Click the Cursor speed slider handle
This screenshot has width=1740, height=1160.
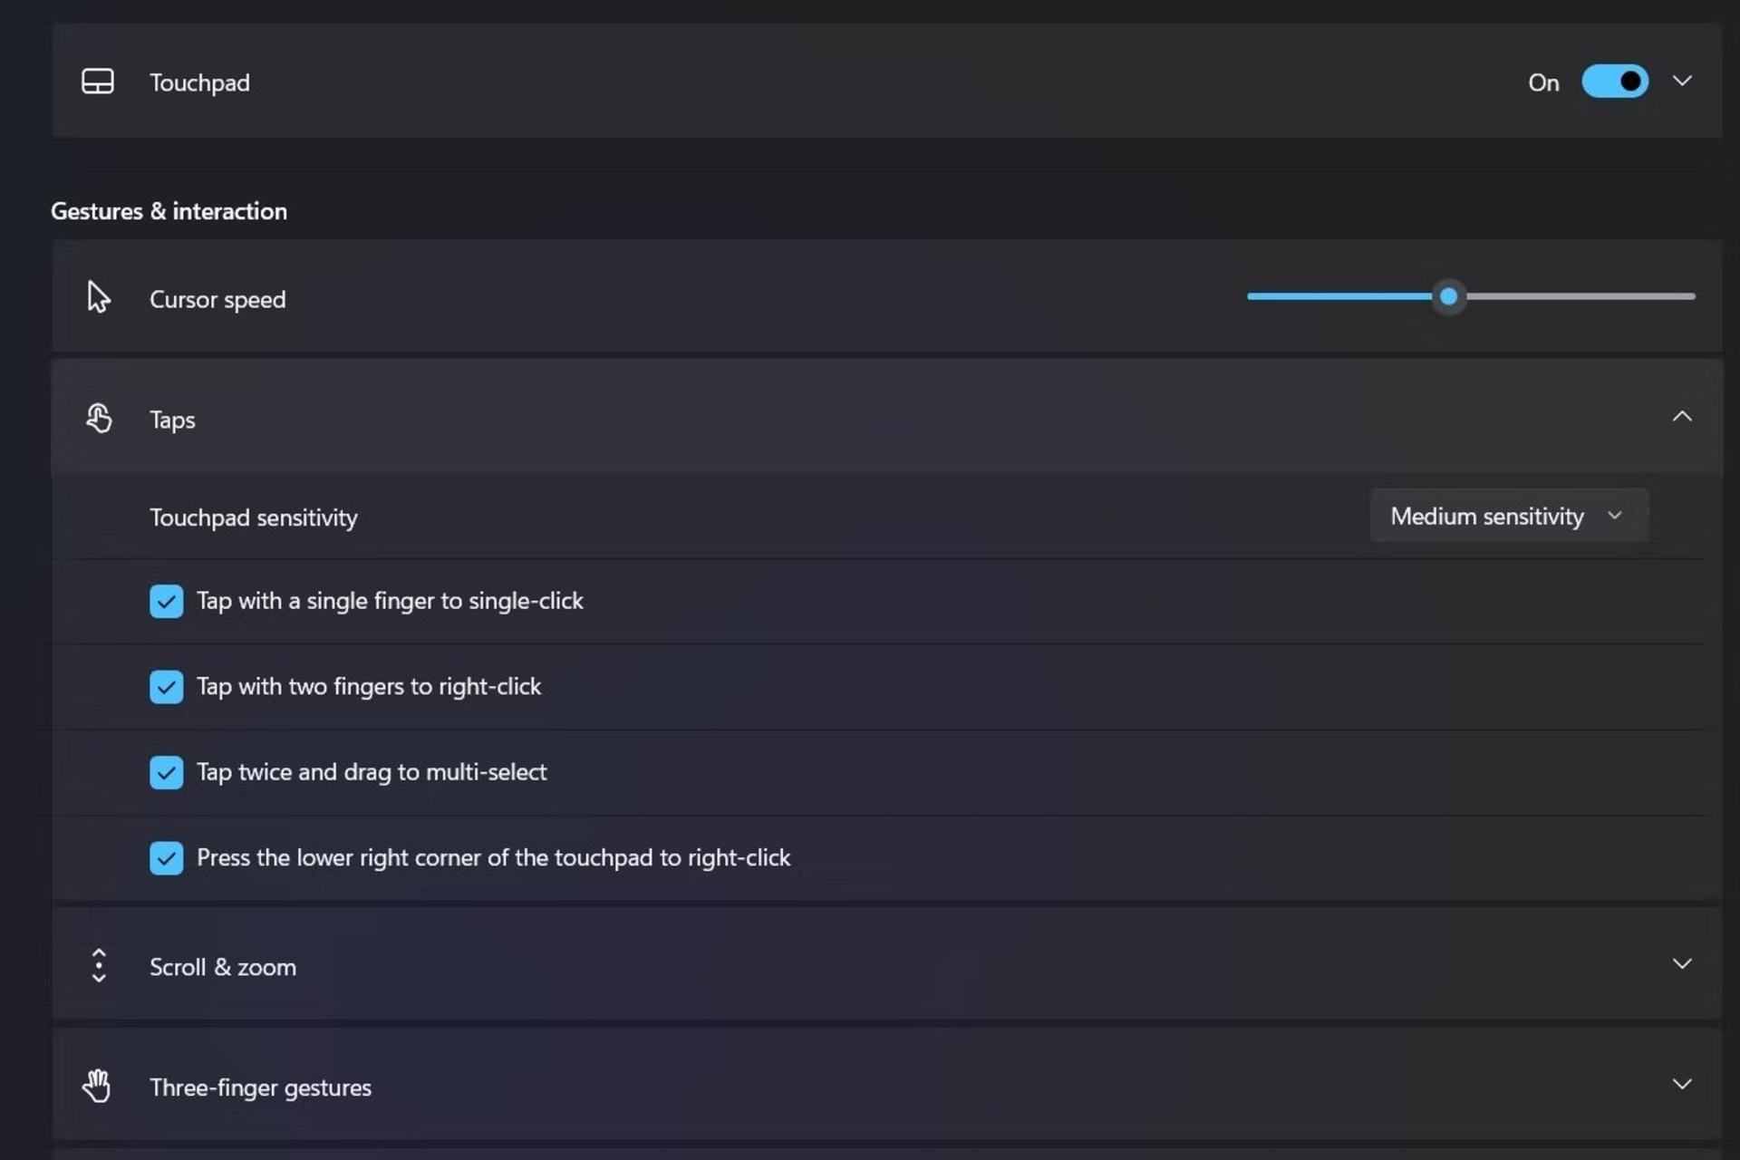[1448, 296]
